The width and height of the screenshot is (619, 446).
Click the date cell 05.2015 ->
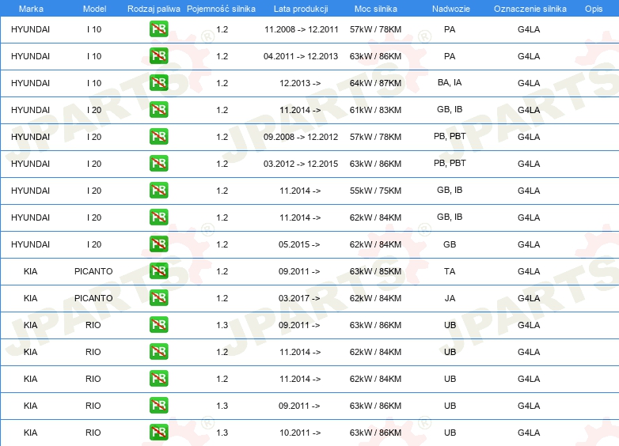(x=299, y=244)
